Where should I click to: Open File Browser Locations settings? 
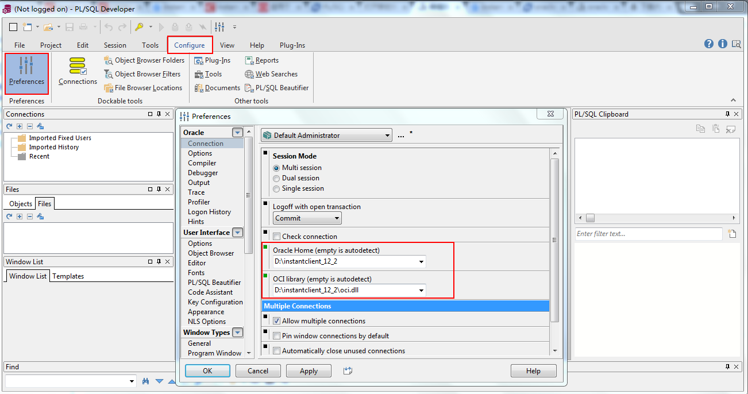[x=143, y=88]
